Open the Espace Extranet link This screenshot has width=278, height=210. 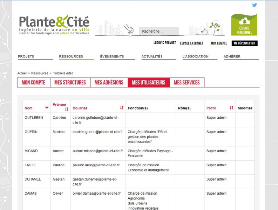point(191,43)
